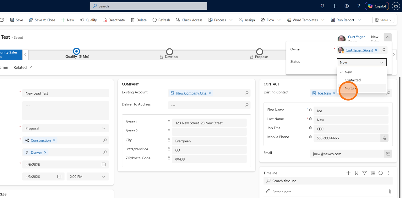Click the Save & Close button
The image size is (402, 198).
tap(42, 20)
